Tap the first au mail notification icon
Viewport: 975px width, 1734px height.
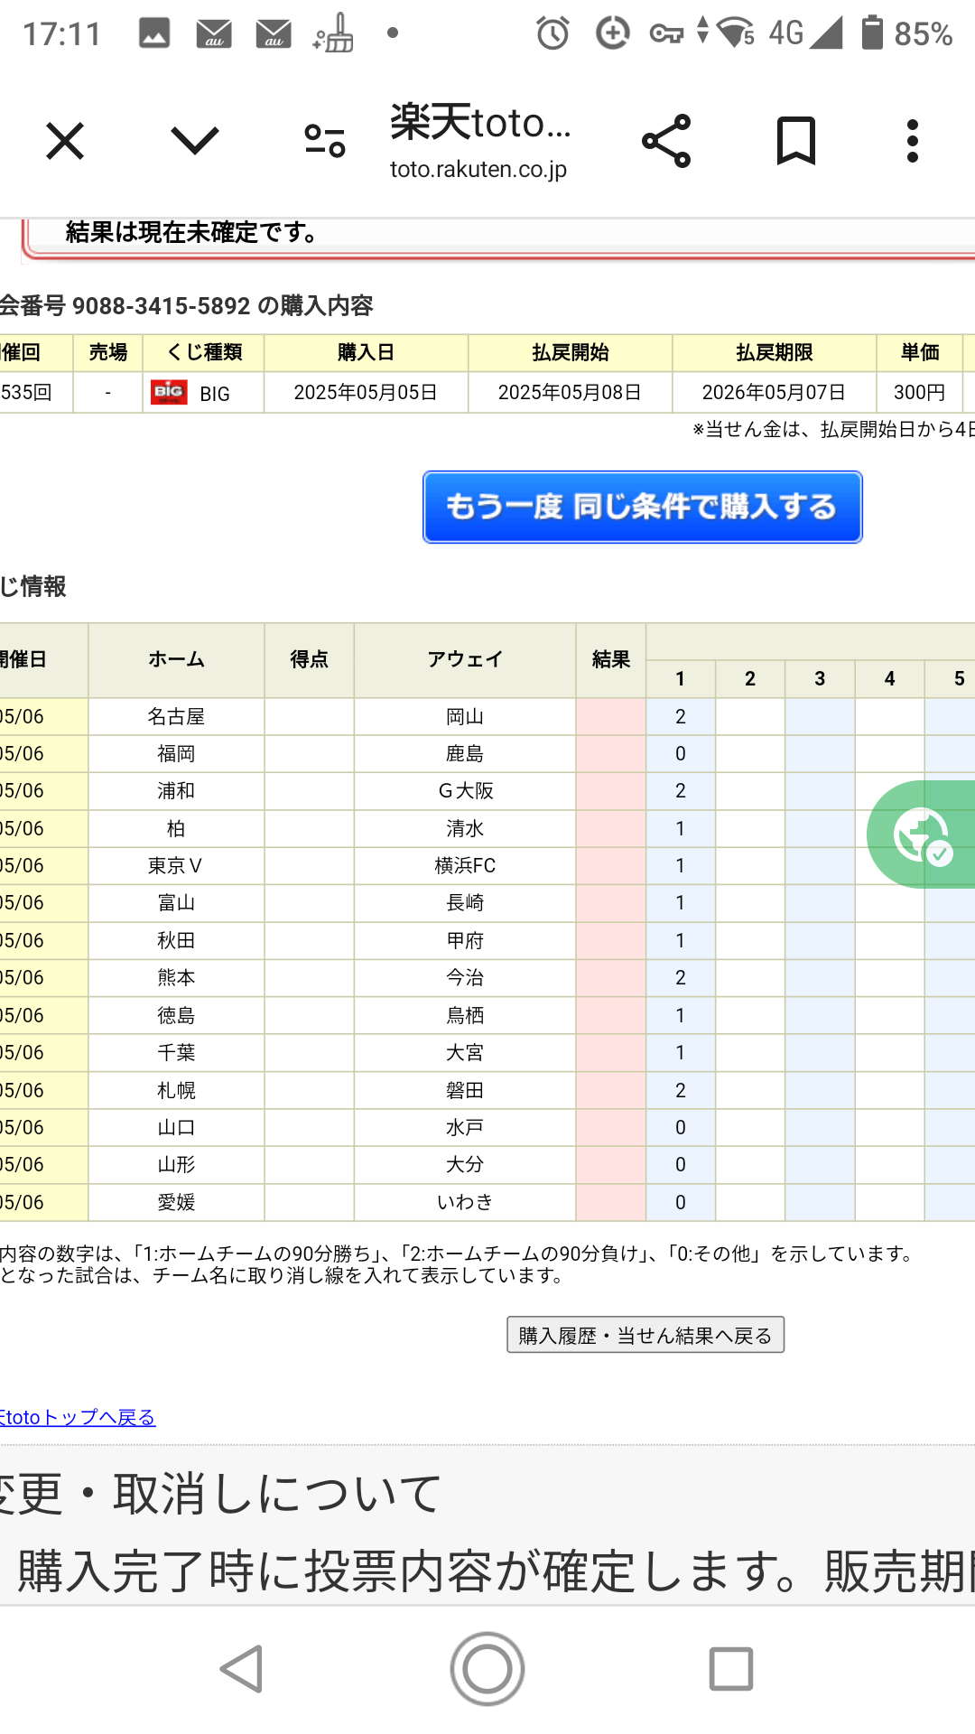214,33
